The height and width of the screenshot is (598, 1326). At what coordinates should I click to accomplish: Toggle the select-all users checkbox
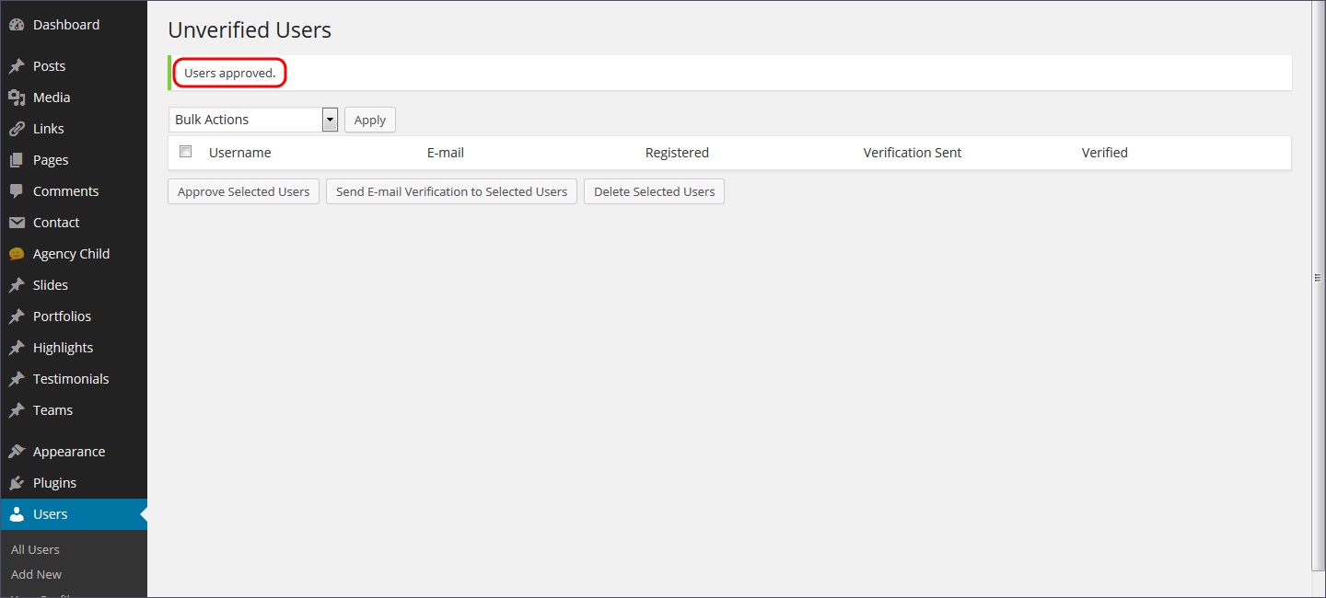(186, 152)
